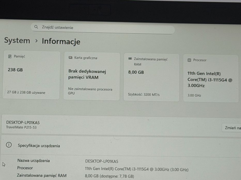Click 'Zainstalowana pamięć RAM' specification label

coord(42,175)
